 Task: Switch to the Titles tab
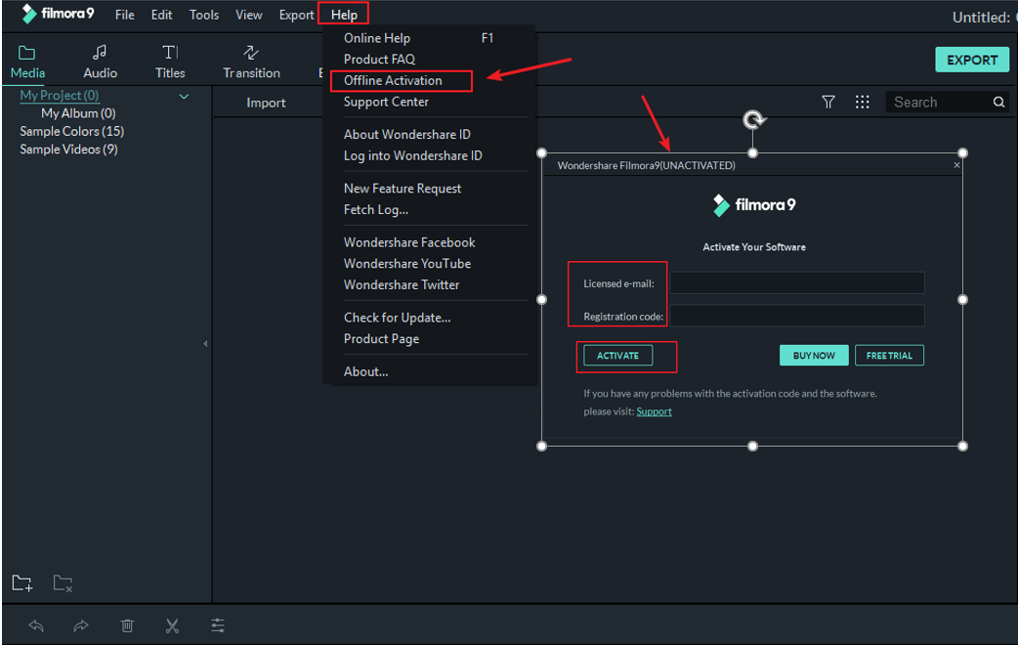point(170,63)
